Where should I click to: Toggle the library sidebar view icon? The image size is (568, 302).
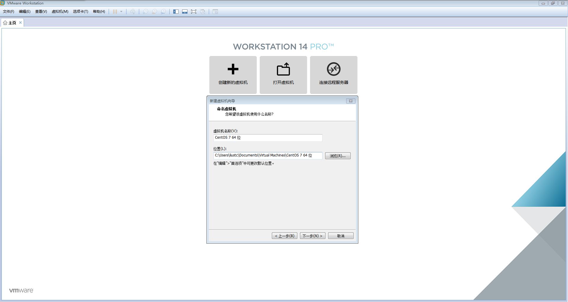[x=176, y=12]
